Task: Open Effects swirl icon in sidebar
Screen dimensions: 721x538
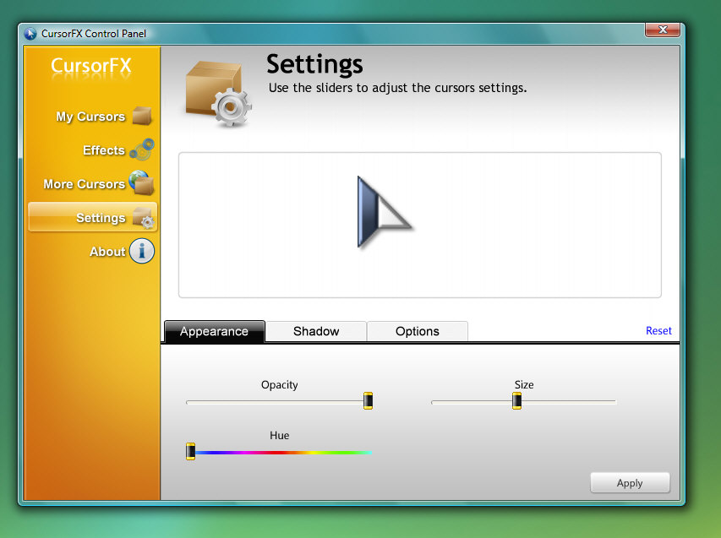Action: (x=142, y=149)
